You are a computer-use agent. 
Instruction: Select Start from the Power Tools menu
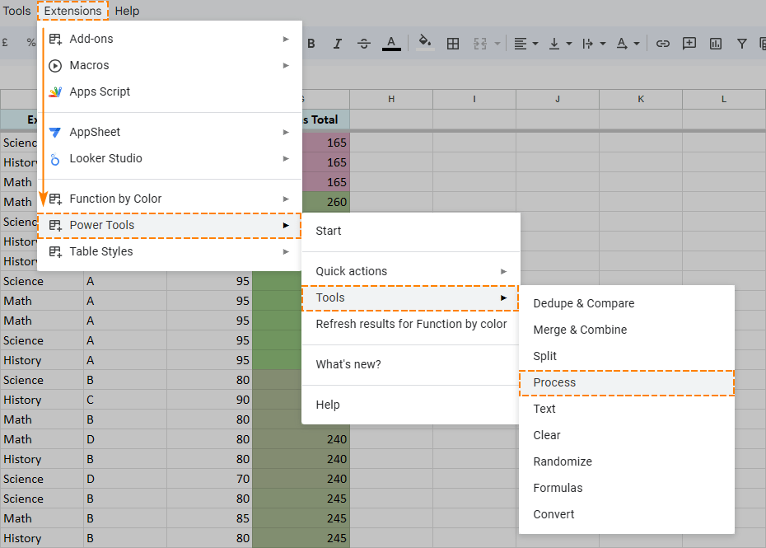328,231
